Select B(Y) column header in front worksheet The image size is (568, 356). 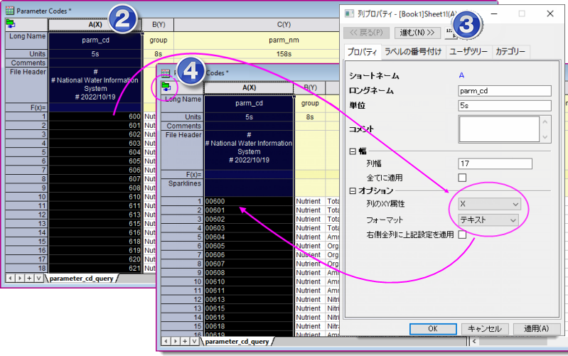310,87
